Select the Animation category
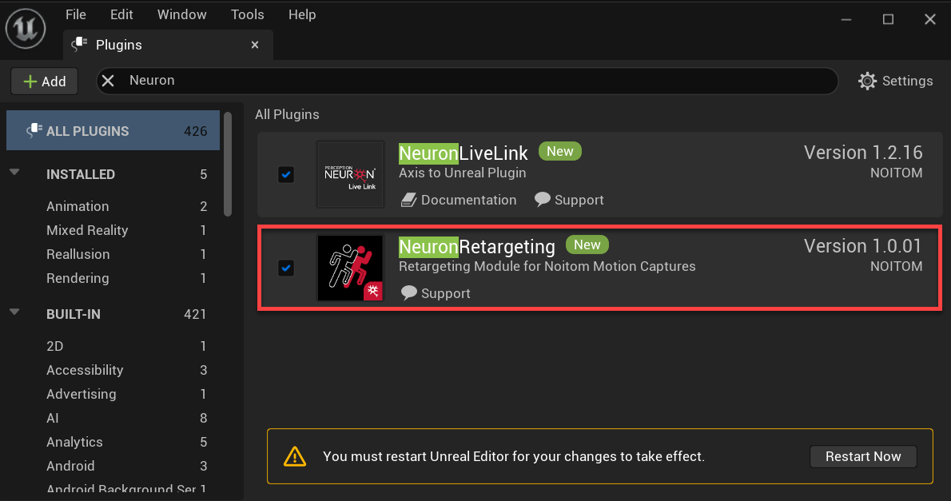Screen dimensions: 951x501 click(78, 206)
